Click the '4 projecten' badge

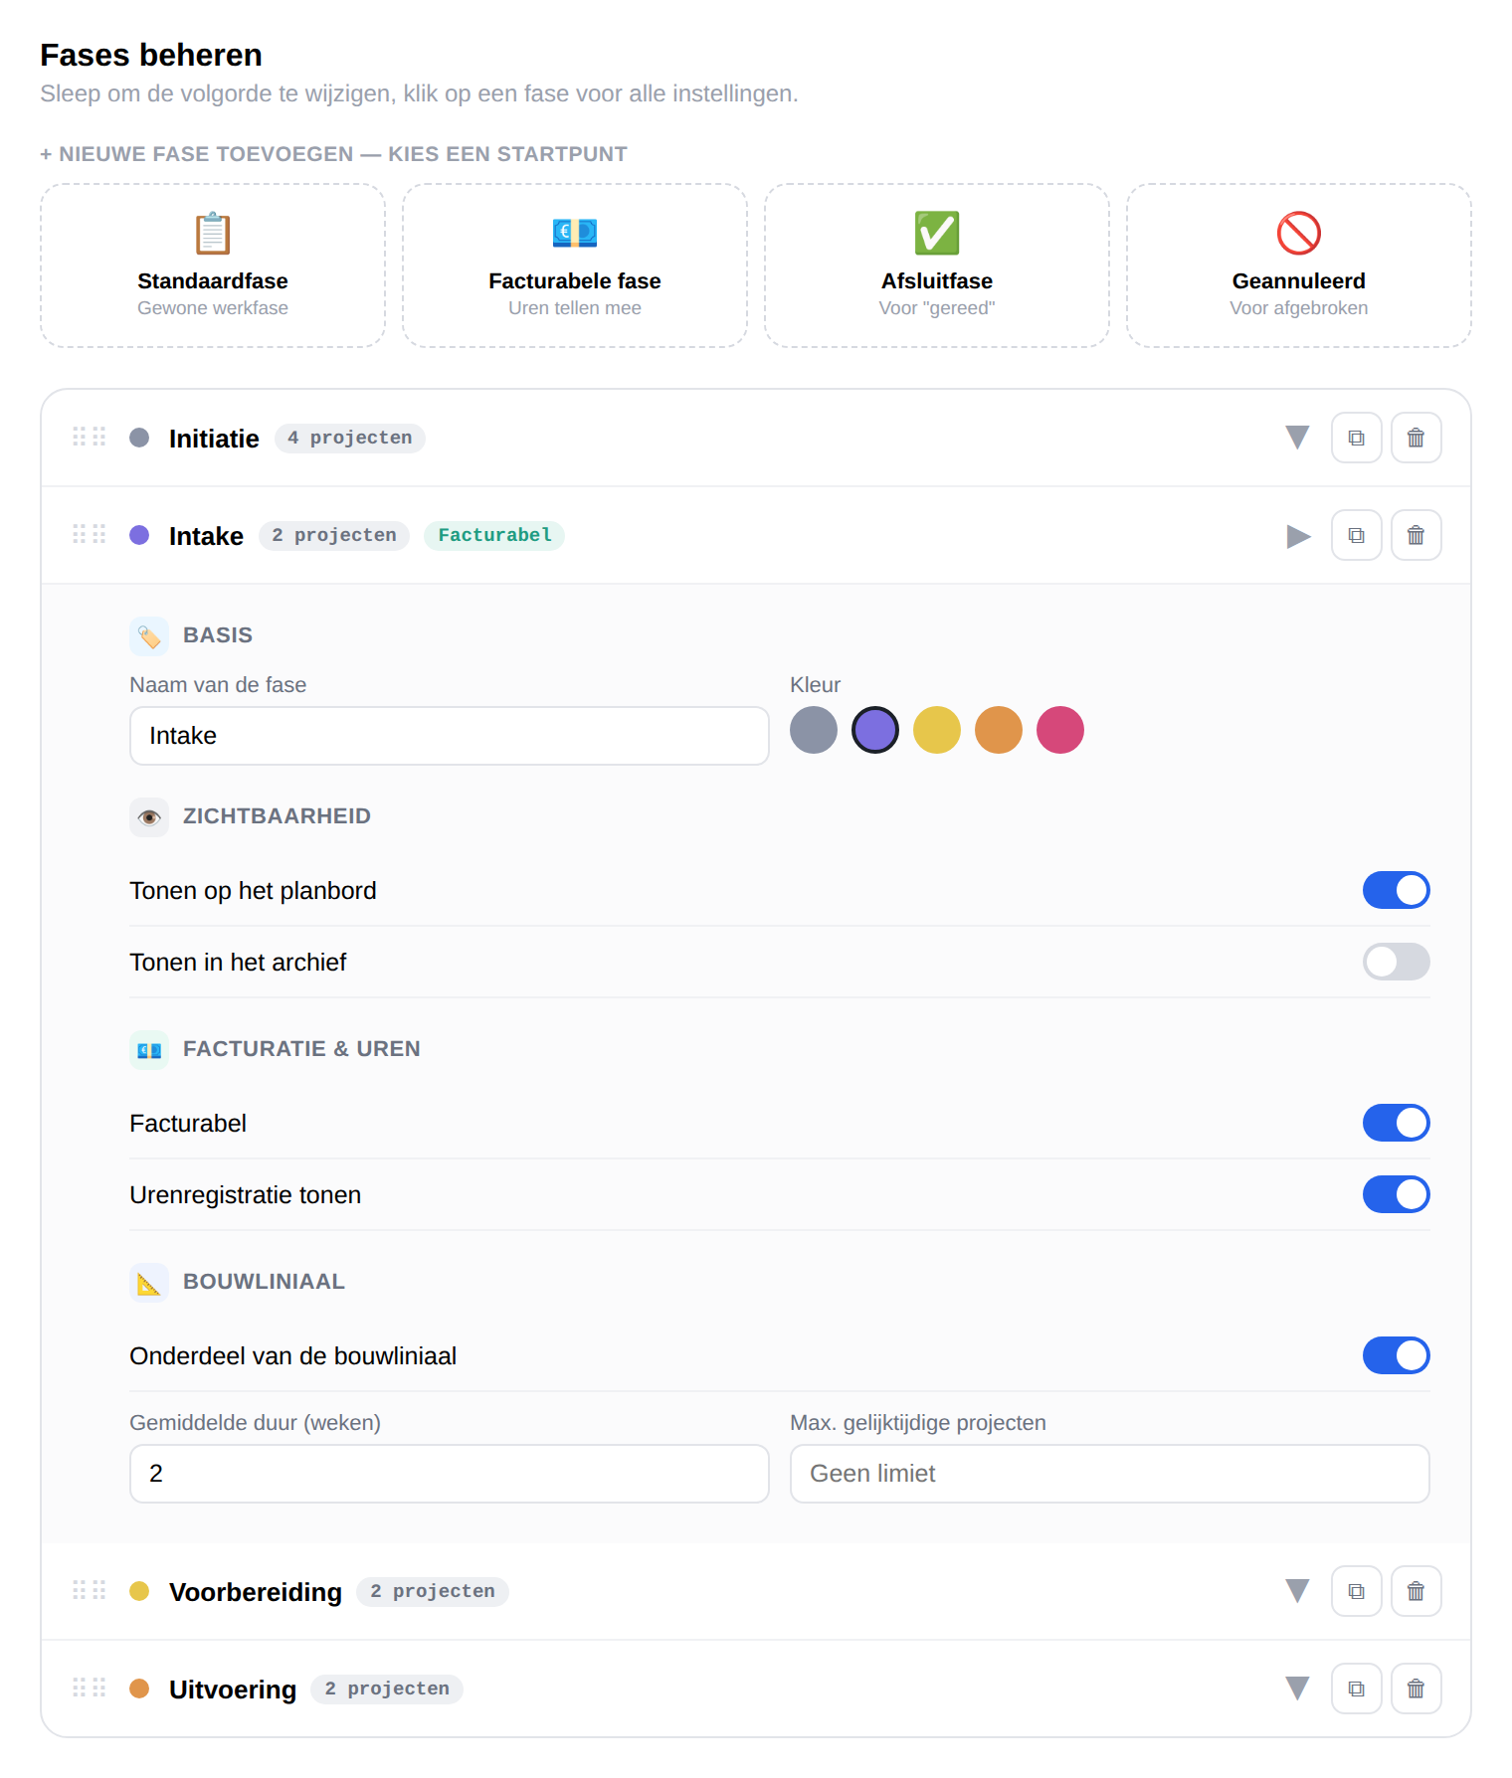350,438
